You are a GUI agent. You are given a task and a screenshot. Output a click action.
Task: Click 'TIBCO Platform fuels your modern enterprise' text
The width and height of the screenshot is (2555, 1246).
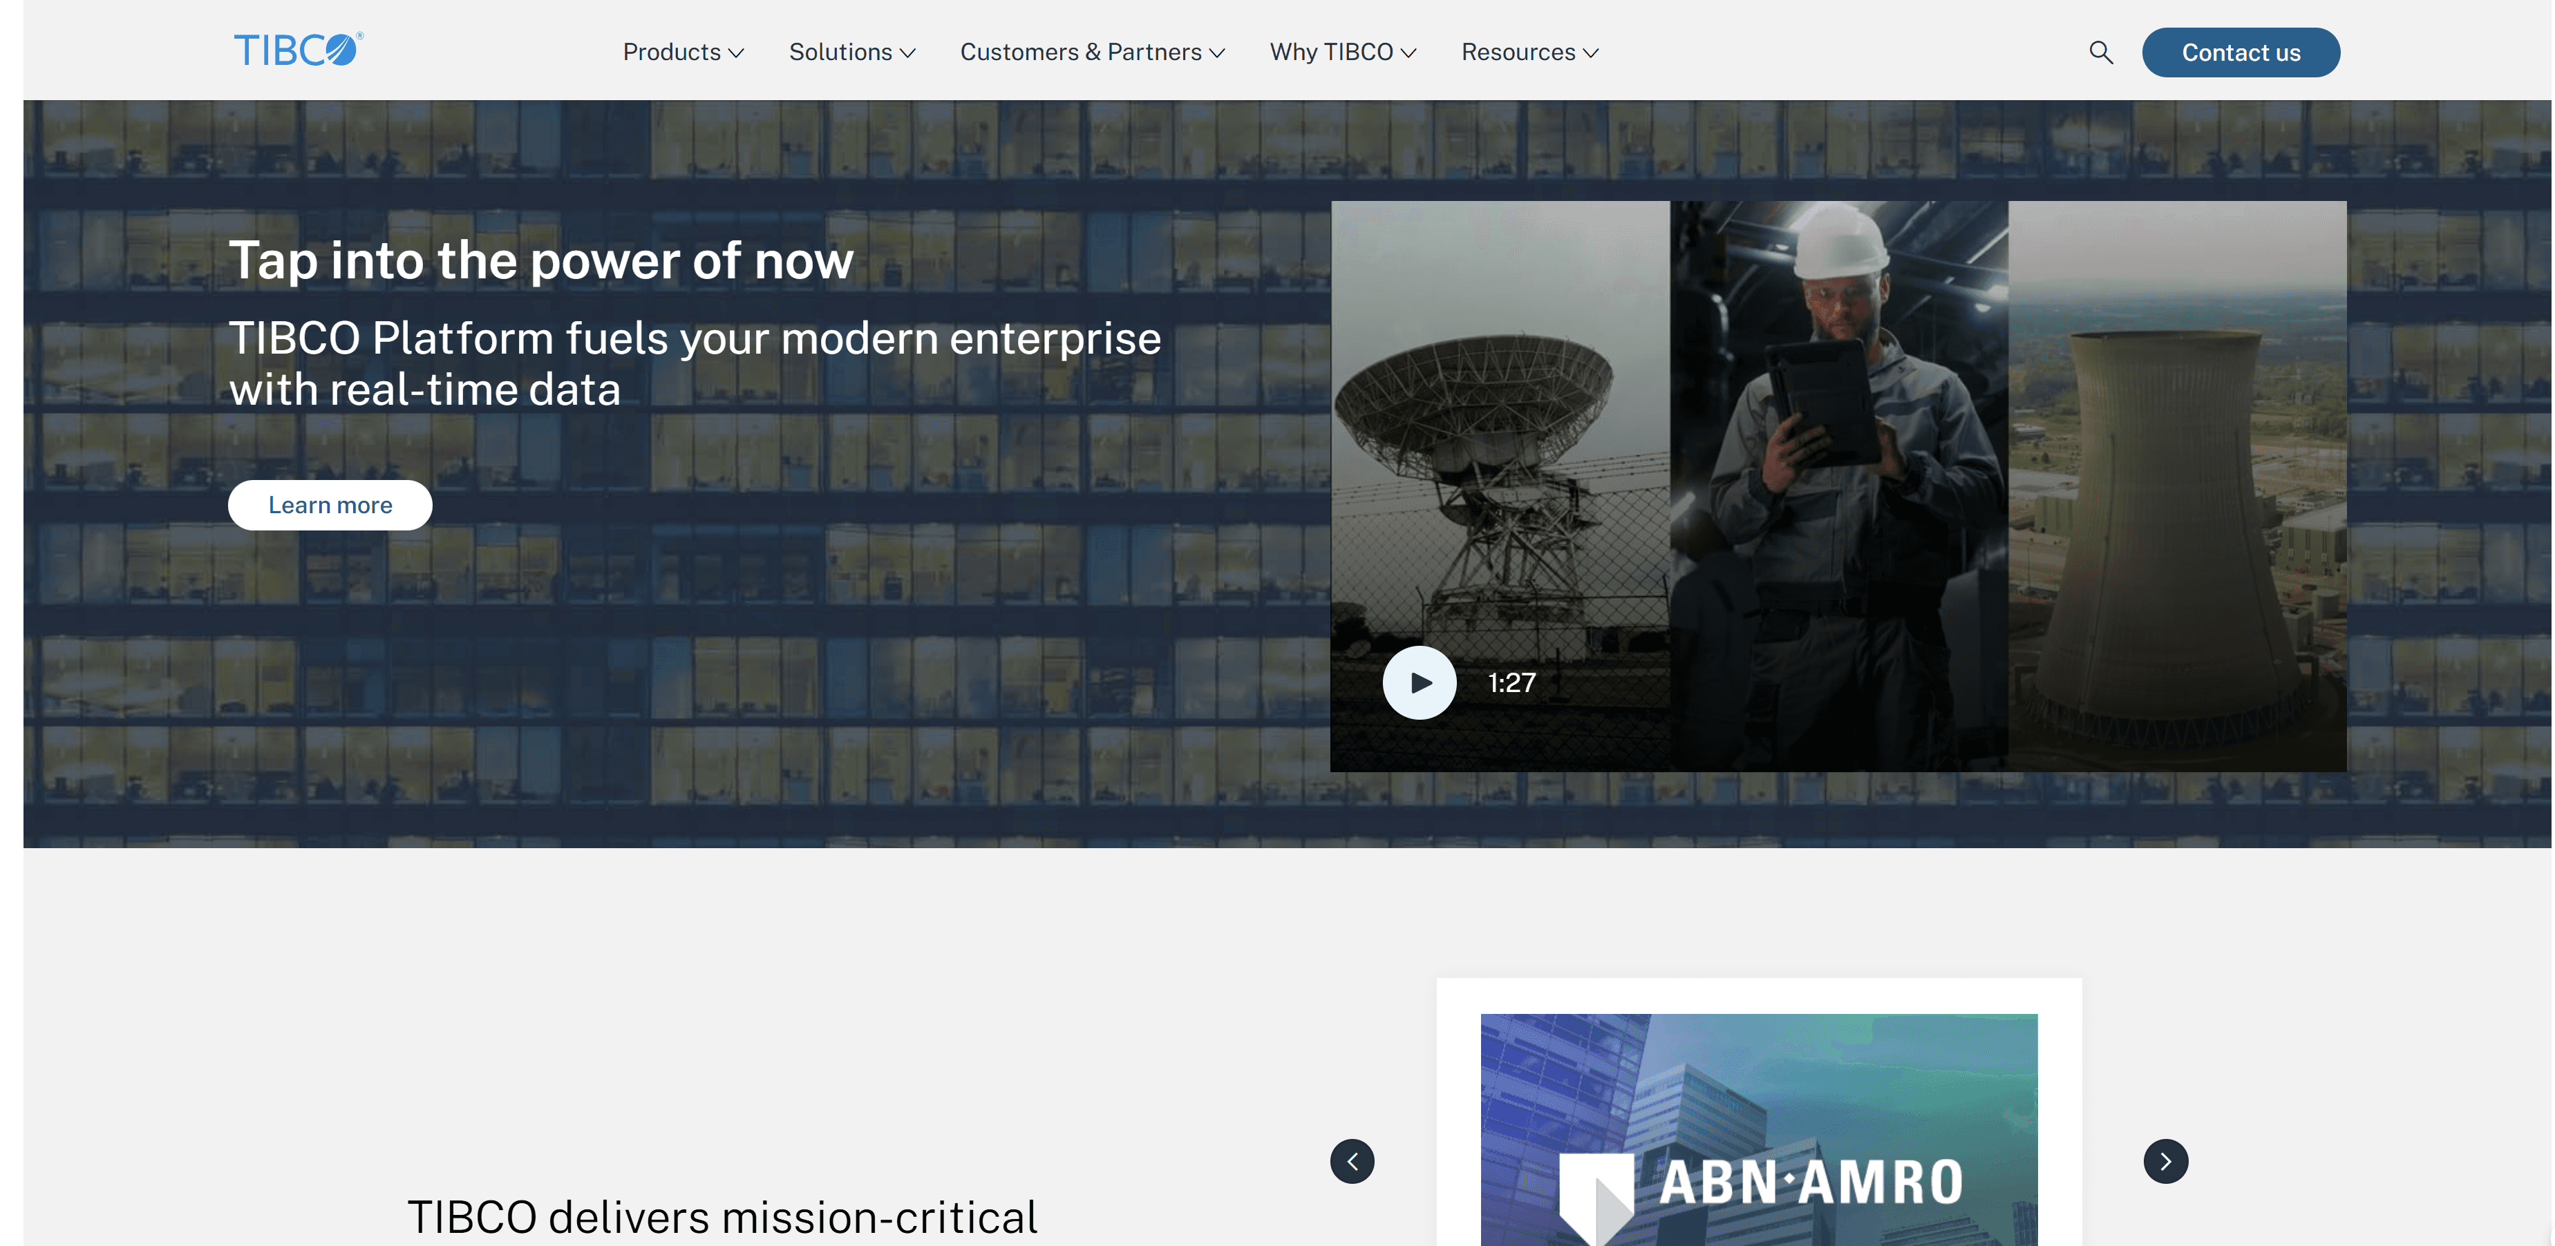click(695, 338)
